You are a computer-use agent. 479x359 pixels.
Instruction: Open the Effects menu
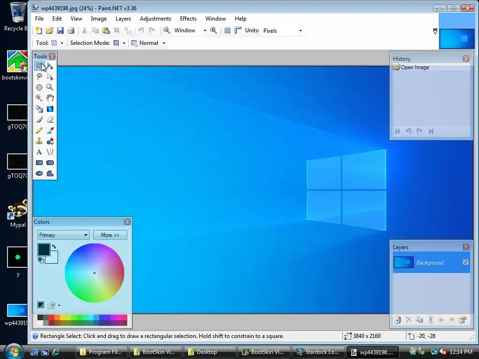[x=188, y=19]
